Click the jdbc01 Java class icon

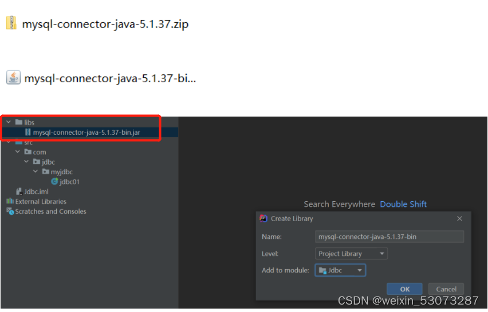(x=55, y=181)
